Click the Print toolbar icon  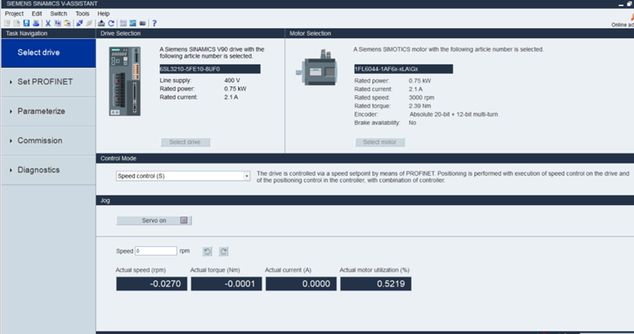pos(36,23)
